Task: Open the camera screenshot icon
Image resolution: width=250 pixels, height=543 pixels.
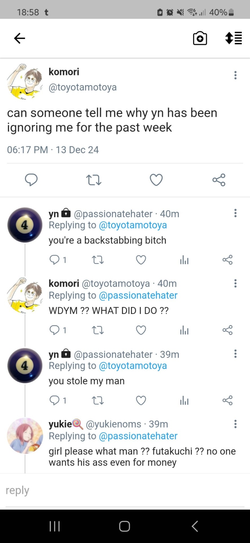Action: (200, 38)
